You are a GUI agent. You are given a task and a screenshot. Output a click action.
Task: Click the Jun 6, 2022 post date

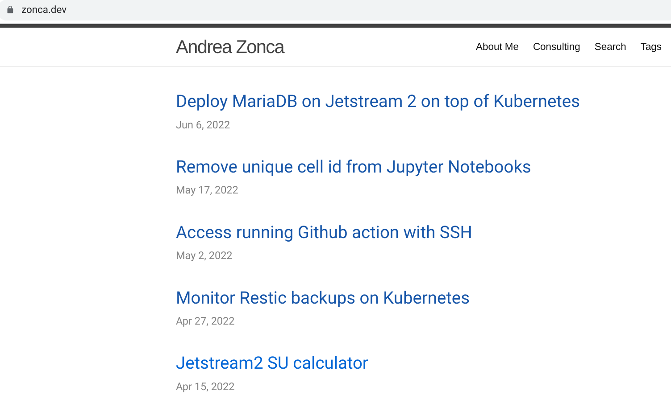point(203,125)
